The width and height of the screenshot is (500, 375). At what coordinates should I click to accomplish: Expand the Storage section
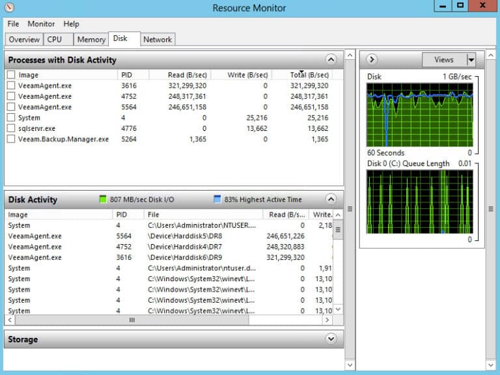(x=331, y=339)
